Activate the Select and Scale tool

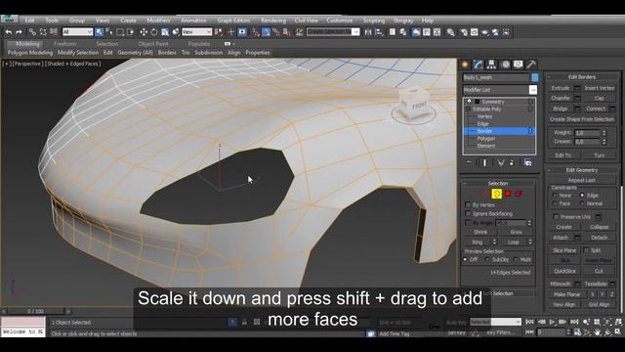click(165, 32)
